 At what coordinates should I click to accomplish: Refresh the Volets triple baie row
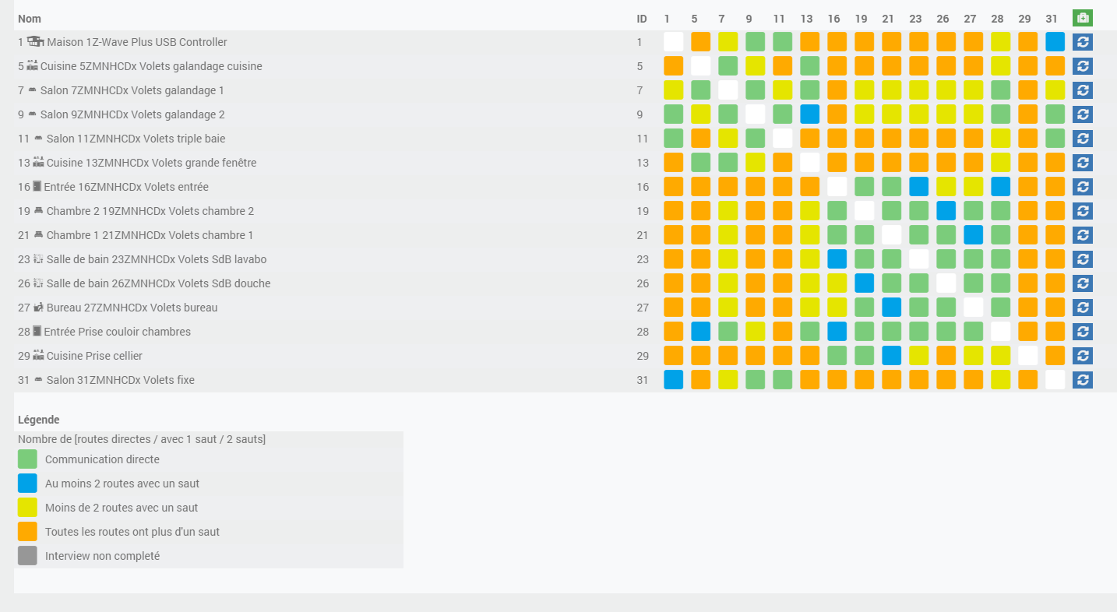(1082, 139)
